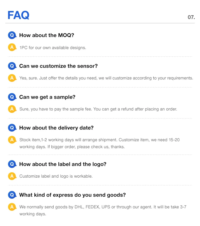Image resolution: width=200 pixels, height=226 pixels.
Task: Click the Q icon beside the express question
Action: click(12, 195)
